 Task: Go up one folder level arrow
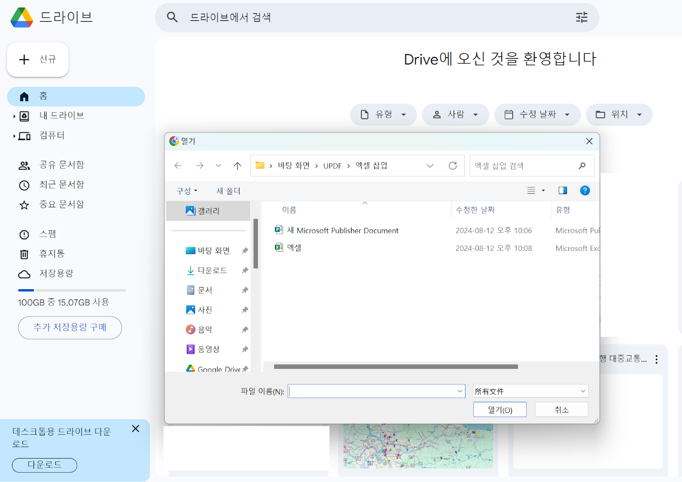click(x=237, y=166)
